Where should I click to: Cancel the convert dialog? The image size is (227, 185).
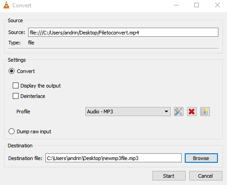(206, 176)
